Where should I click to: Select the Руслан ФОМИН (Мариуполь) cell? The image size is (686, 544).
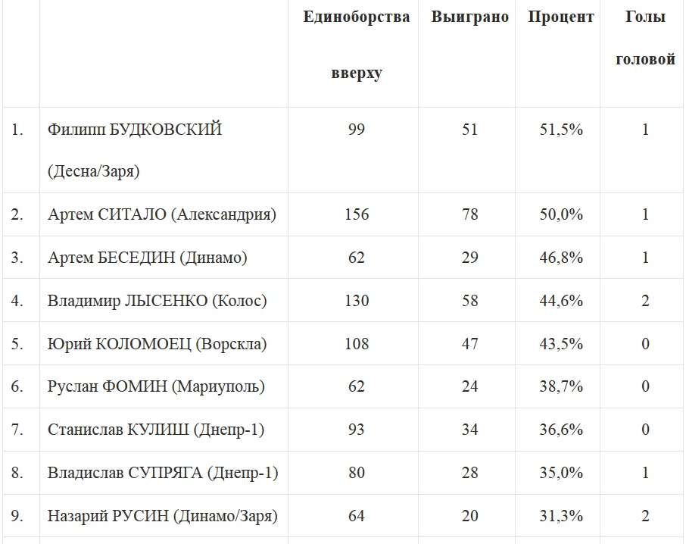coord(156,387)
